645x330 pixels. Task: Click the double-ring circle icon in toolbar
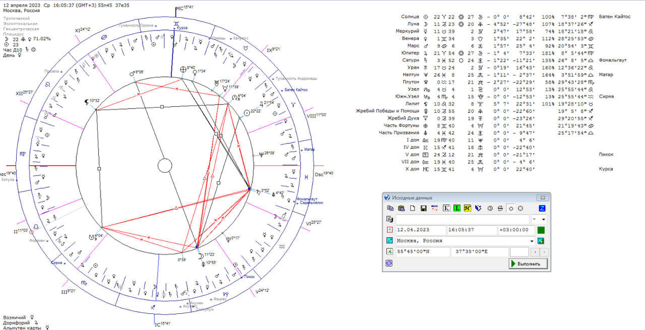coord(490,208)
